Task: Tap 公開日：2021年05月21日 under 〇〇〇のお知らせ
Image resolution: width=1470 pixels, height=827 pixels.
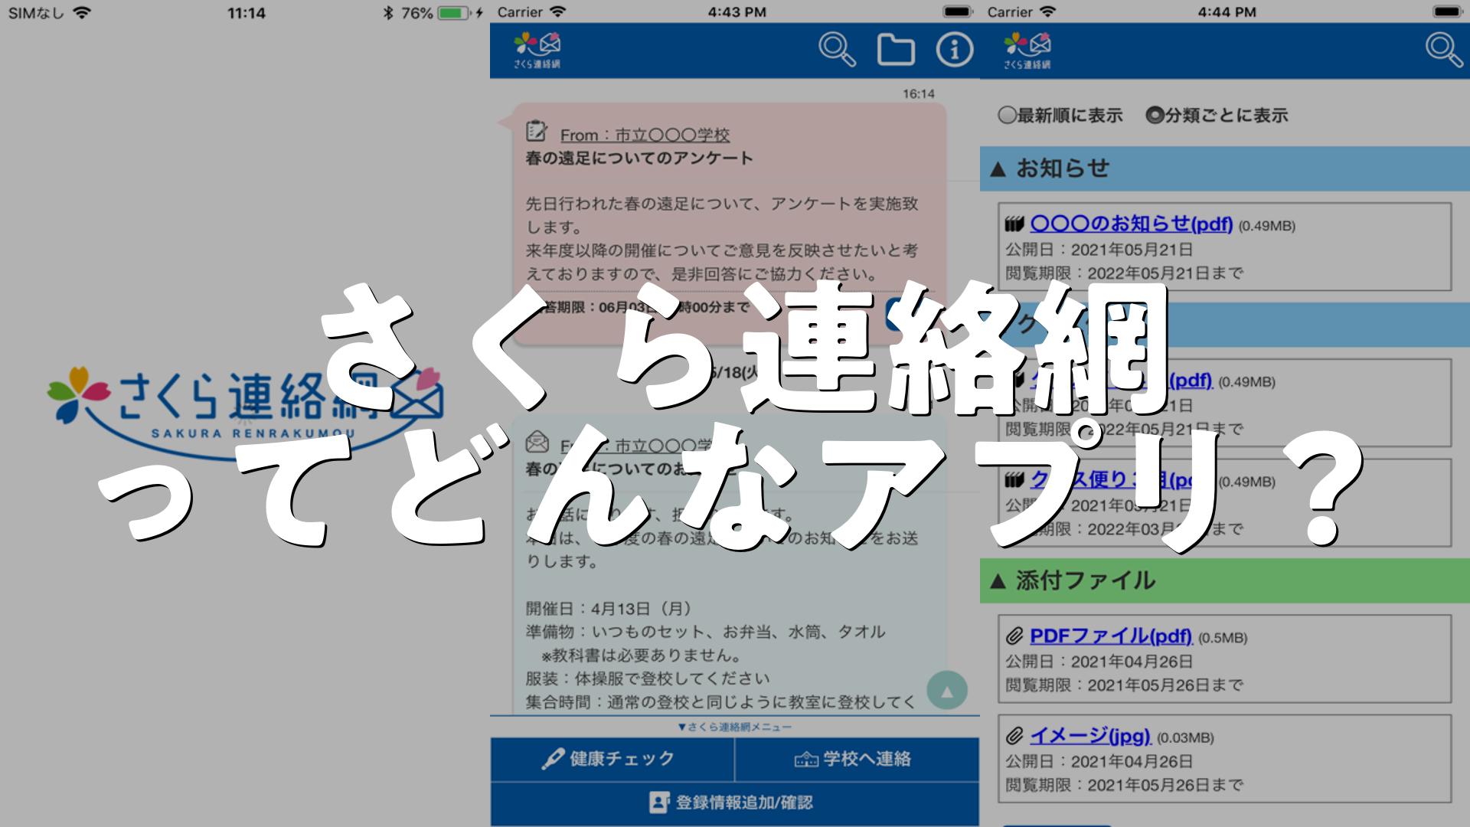Action: pos(1099,250)
